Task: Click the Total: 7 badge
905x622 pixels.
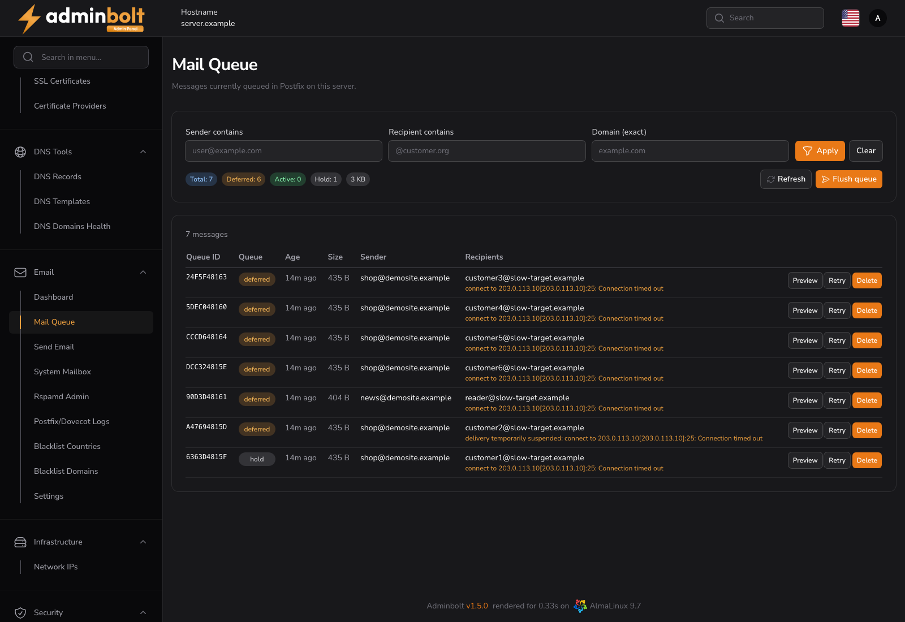Action: 201,179
